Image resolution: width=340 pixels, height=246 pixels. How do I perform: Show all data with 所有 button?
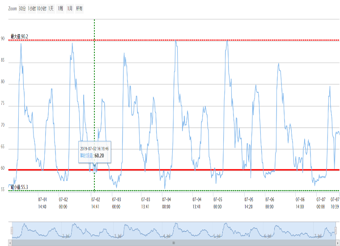click(x=79, y=8)
